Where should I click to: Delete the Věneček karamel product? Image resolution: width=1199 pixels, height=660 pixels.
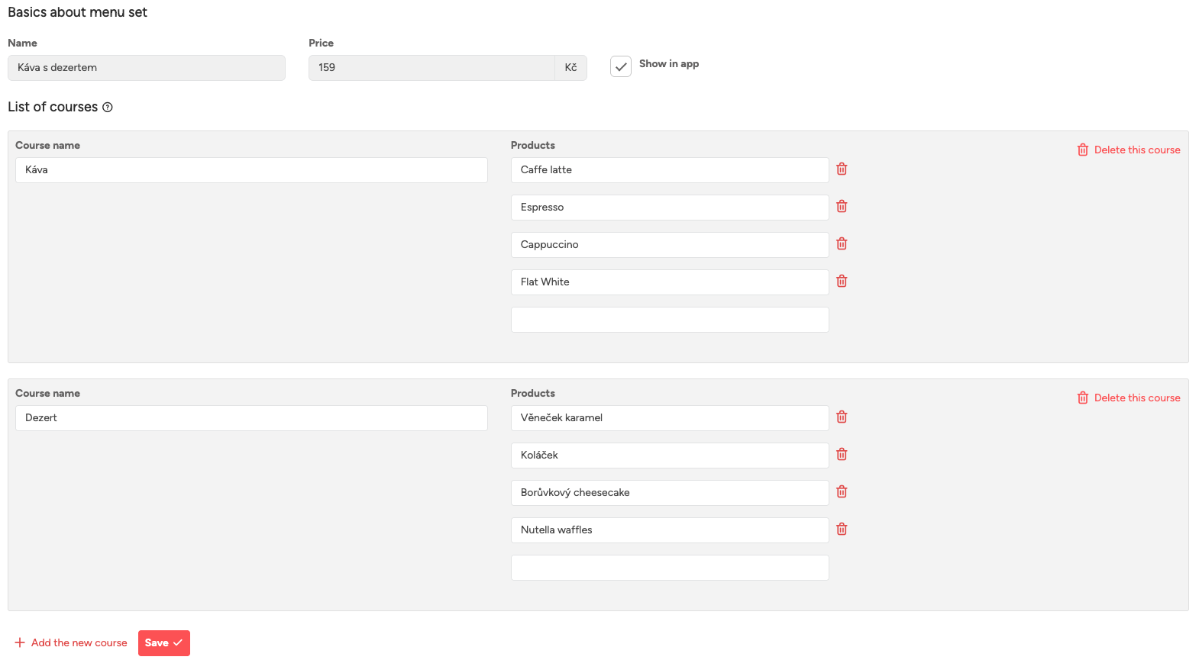(x=842, y=417)
